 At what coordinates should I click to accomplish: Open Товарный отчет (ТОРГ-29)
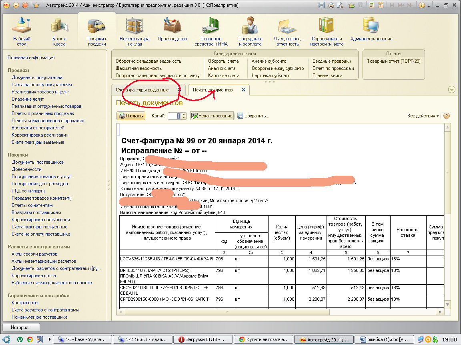tap(394, 61)
